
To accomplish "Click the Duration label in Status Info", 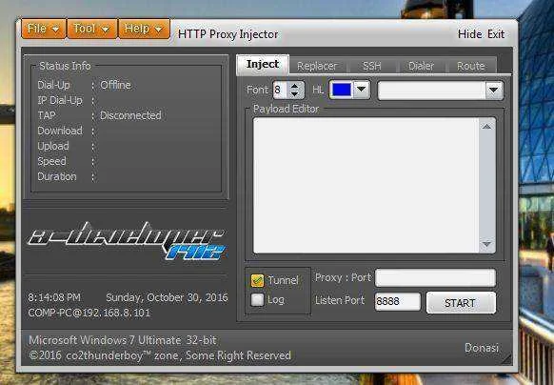I will (57, 176).
